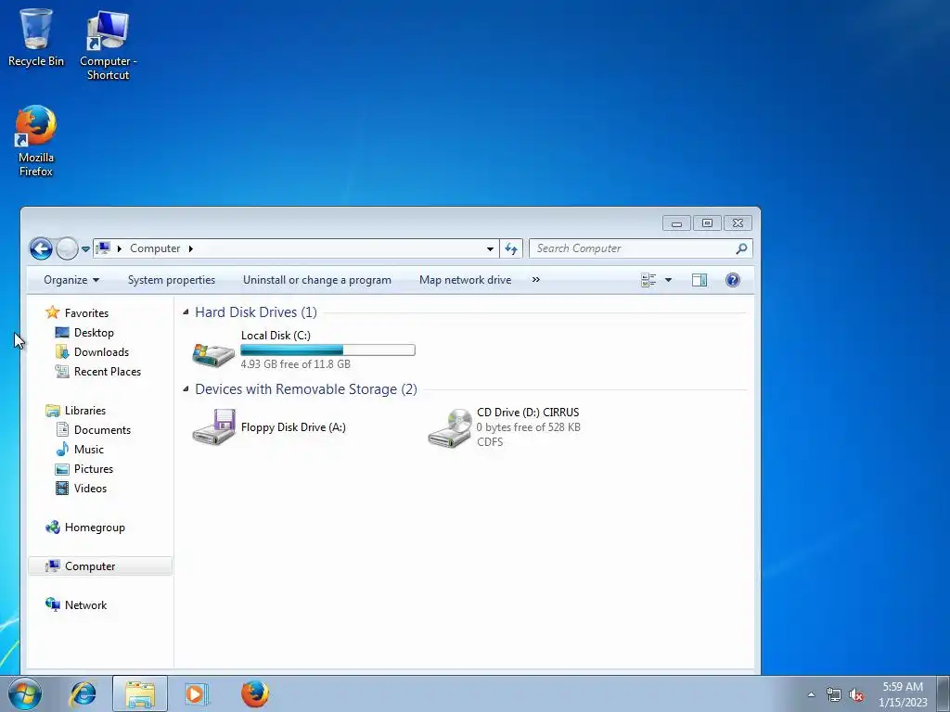This screenshot has height=712, width=950.
Task: Collapse Devices with Removable Storage group
Action: coord(186,388)
